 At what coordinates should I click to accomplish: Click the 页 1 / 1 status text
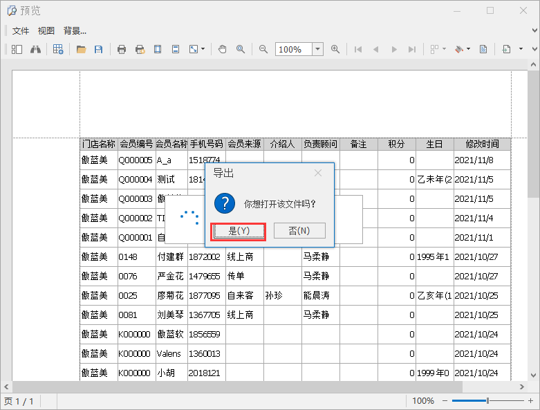[x=19, y=402]
